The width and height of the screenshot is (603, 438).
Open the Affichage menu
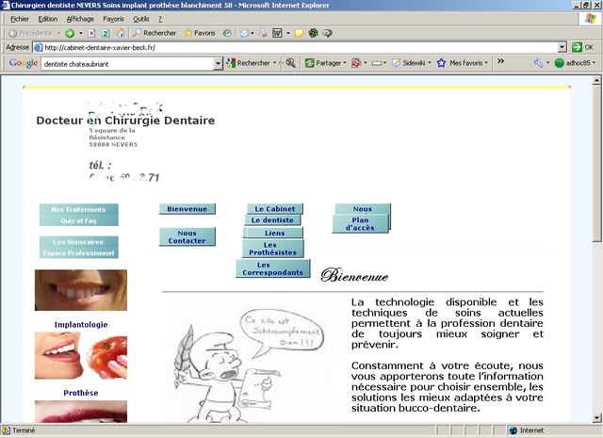click(x=80, y=19)
